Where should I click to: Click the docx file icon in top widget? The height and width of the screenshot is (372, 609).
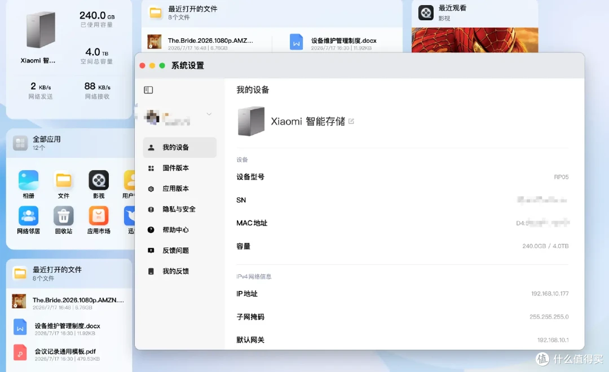point(297,42)
